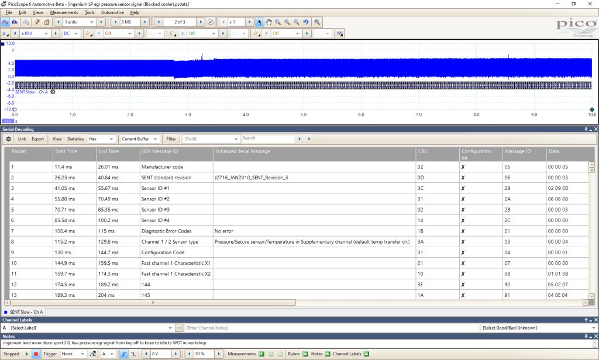
Task: Open the math channels icon
Action: click(x=340, y=33)
